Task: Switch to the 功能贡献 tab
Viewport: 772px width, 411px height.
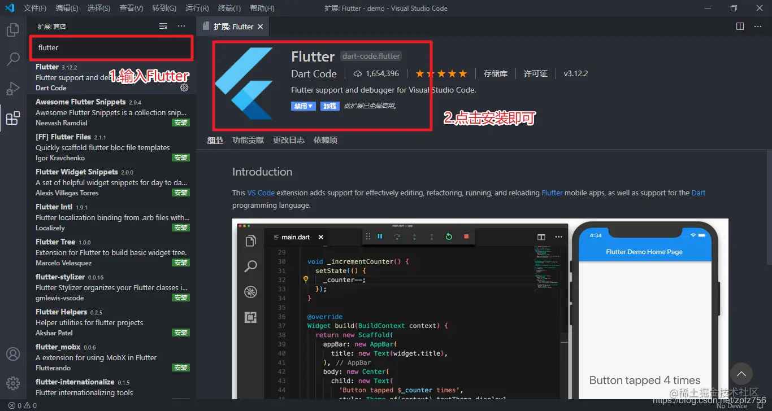Action: 248,140
